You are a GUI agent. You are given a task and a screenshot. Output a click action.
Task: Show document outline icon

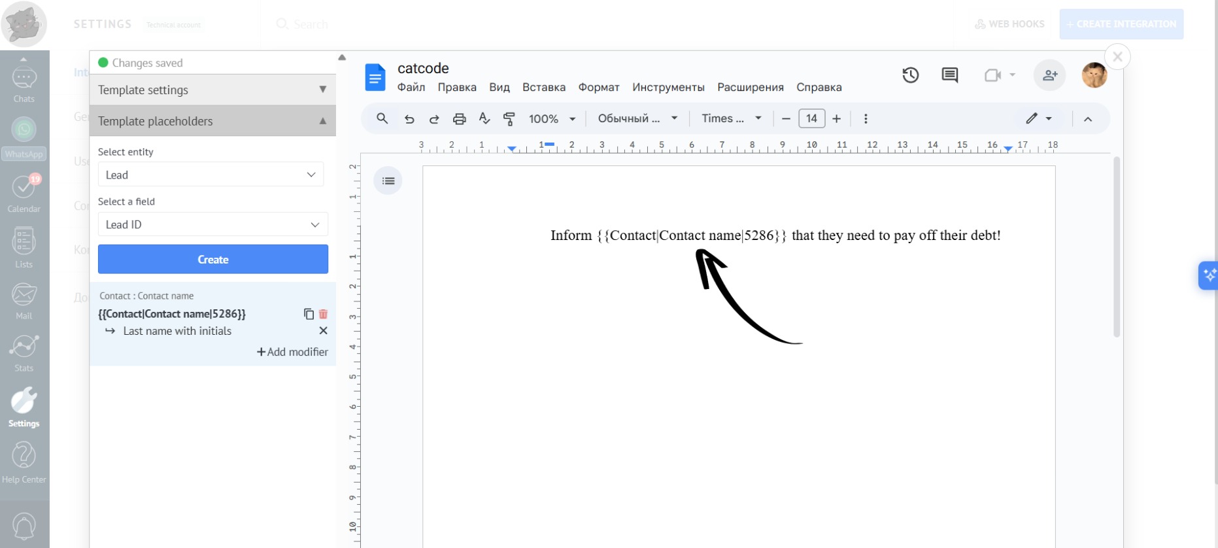pos(388,181)
